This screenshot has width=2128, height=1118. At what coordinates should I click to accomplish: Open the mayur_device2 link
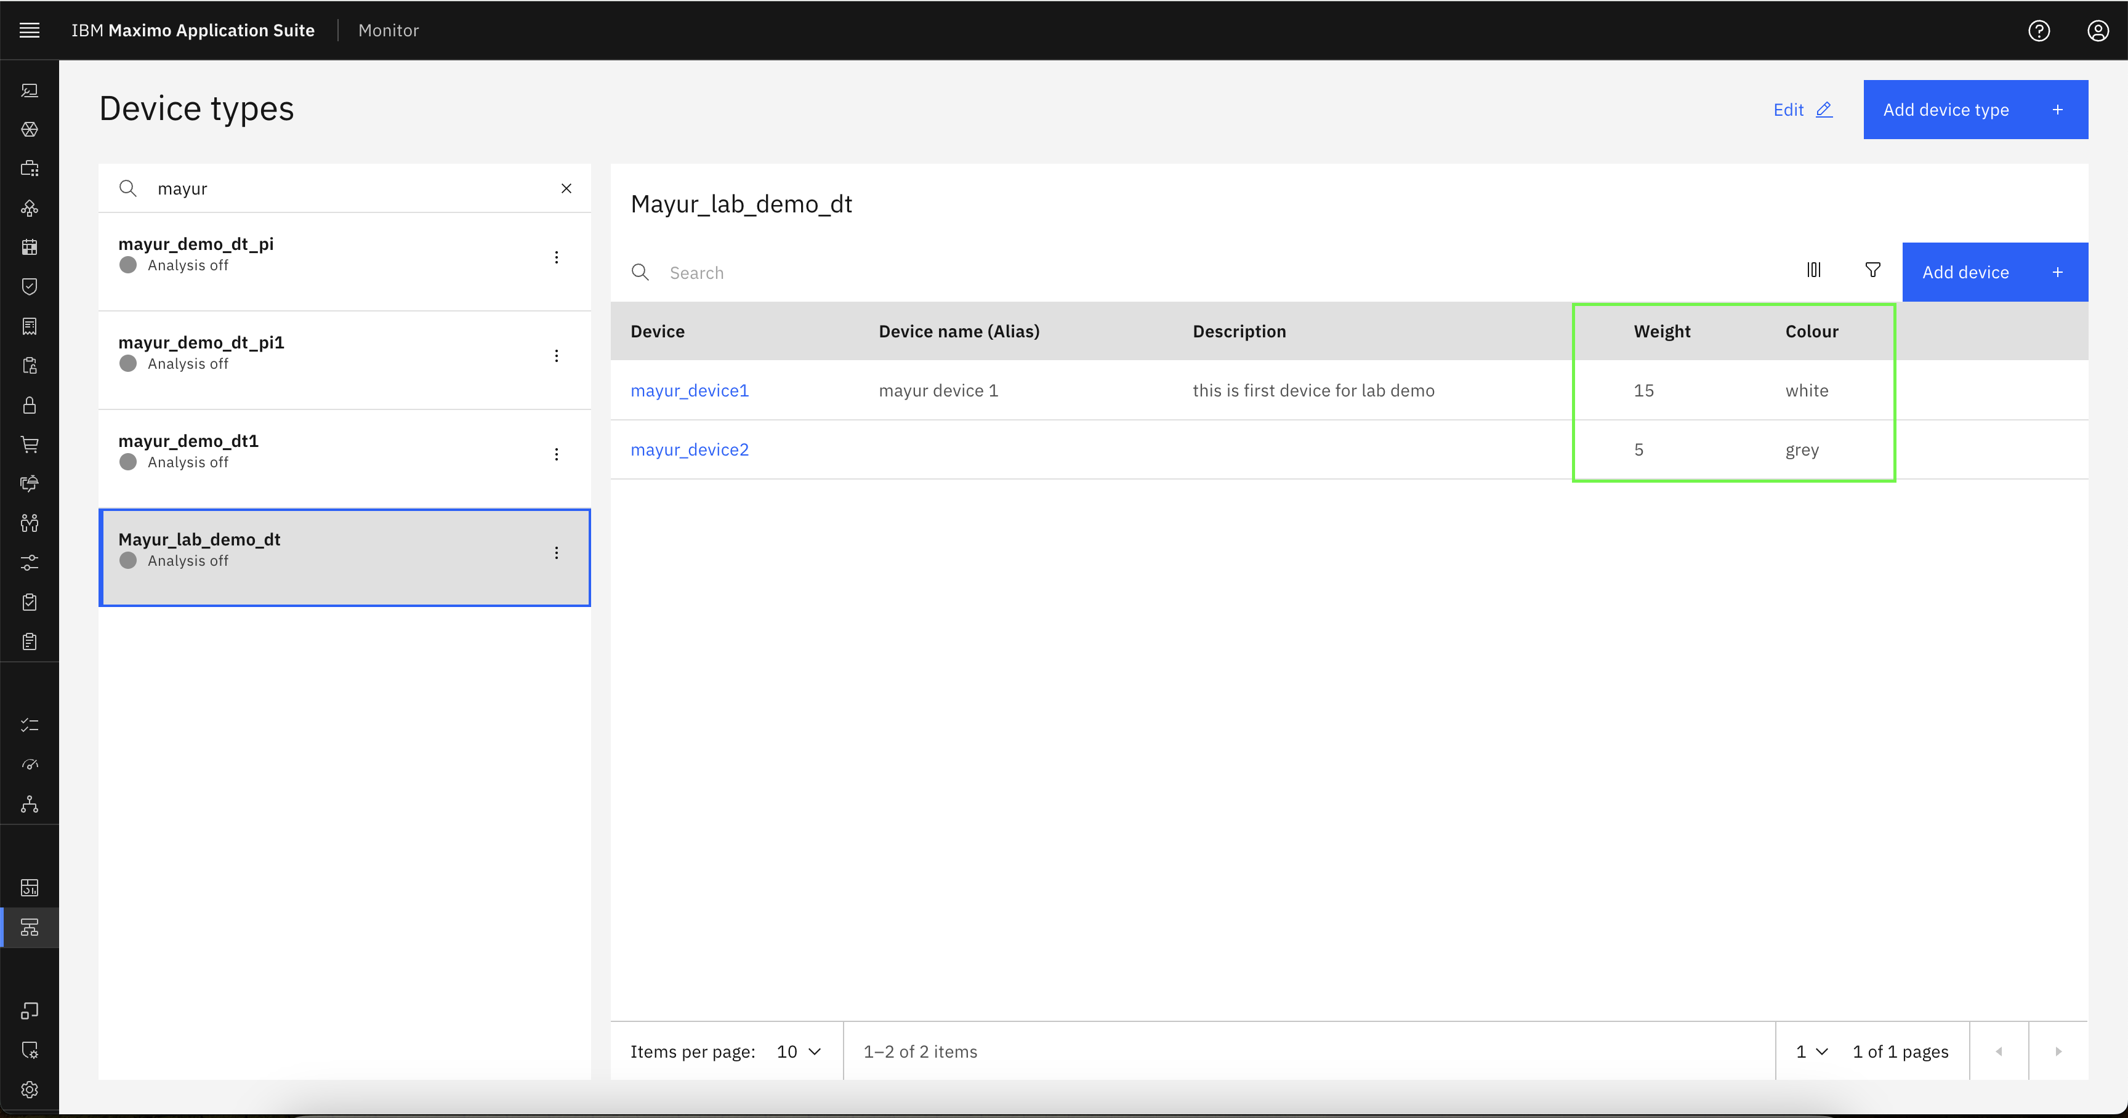click(x=690, y=450)
